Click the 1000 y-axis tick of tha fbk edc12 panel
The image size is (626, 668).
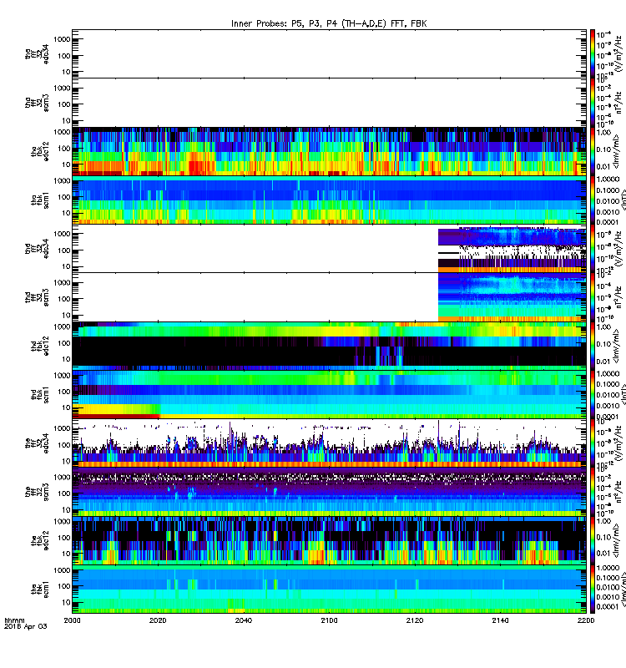click(x=62, y=132)
